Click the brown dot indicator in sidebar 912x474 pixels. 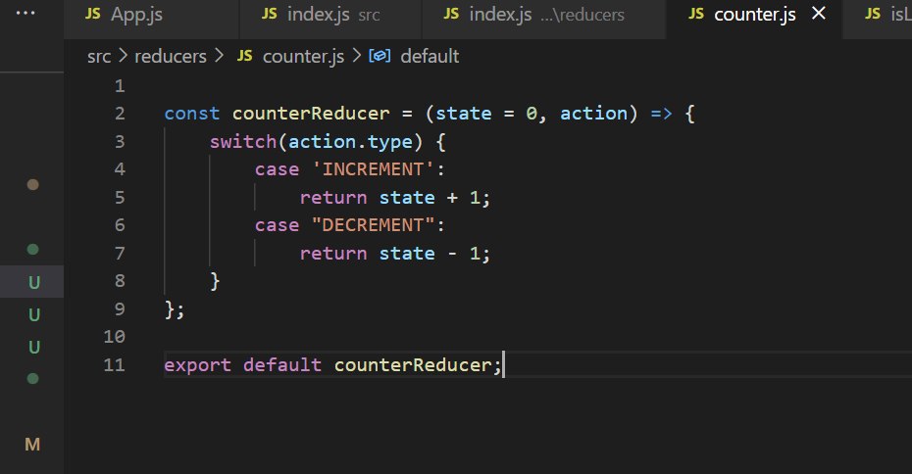pyautogui.click(x=32, y=184)
